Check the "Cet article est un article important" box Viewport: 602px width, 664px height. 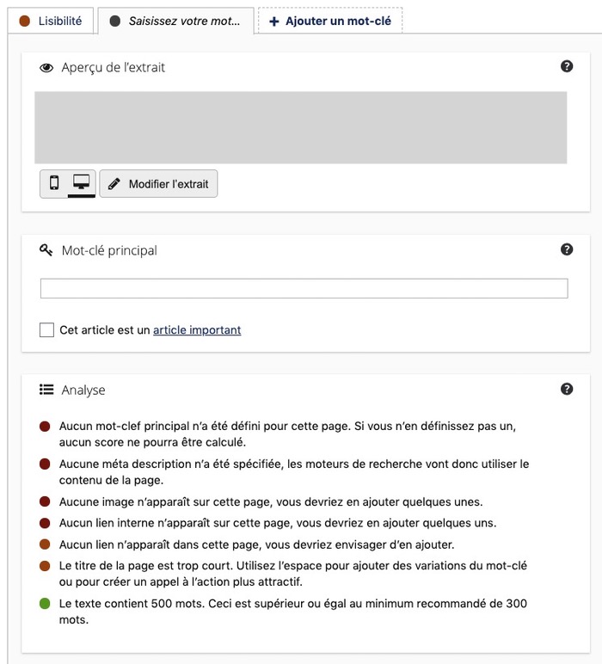47,330
